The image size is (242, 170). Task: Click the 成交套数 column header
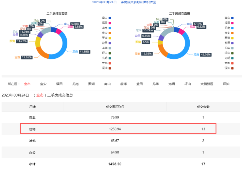click(203, 107)
